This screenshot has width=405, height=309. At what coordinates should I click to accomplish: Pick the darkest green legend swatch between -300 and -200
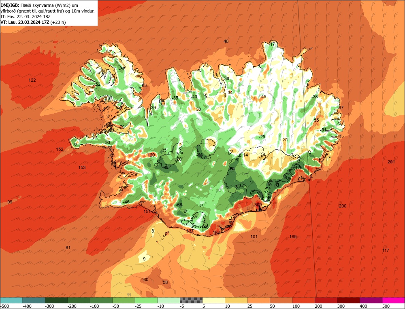pyautogui.click(x=56, y=300)
